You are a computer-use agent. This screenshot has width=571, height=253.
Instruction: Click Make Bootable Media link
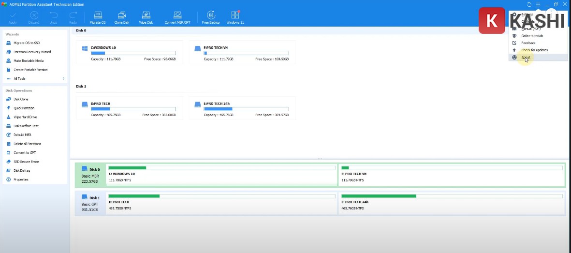click(x=28, y=60)
